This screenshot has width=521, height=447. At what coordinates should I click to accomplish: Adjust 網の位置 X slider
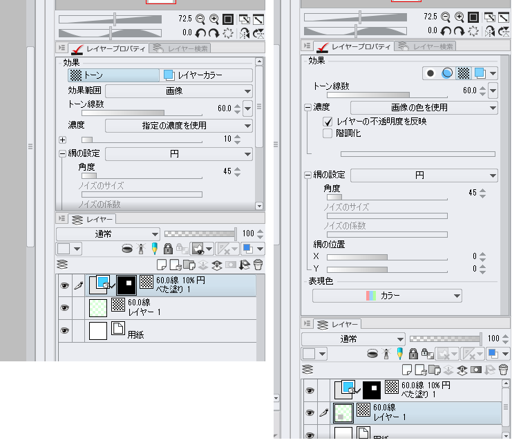[x=387, y=257]
